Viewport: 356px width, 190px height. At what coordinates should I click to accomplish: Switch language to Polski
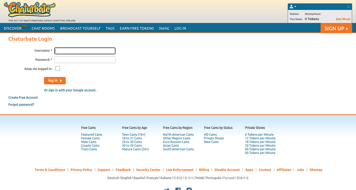pyautogui.click(x=200, y=178)
